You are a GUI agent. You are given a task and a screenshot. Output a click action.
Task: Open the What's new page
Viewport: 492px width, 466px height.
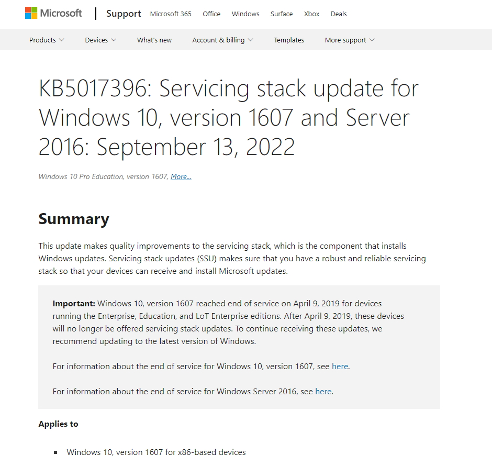[x=154, y=40]
